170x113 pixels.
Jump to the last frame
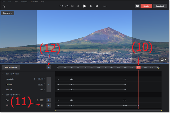click(x=97, y=6)
